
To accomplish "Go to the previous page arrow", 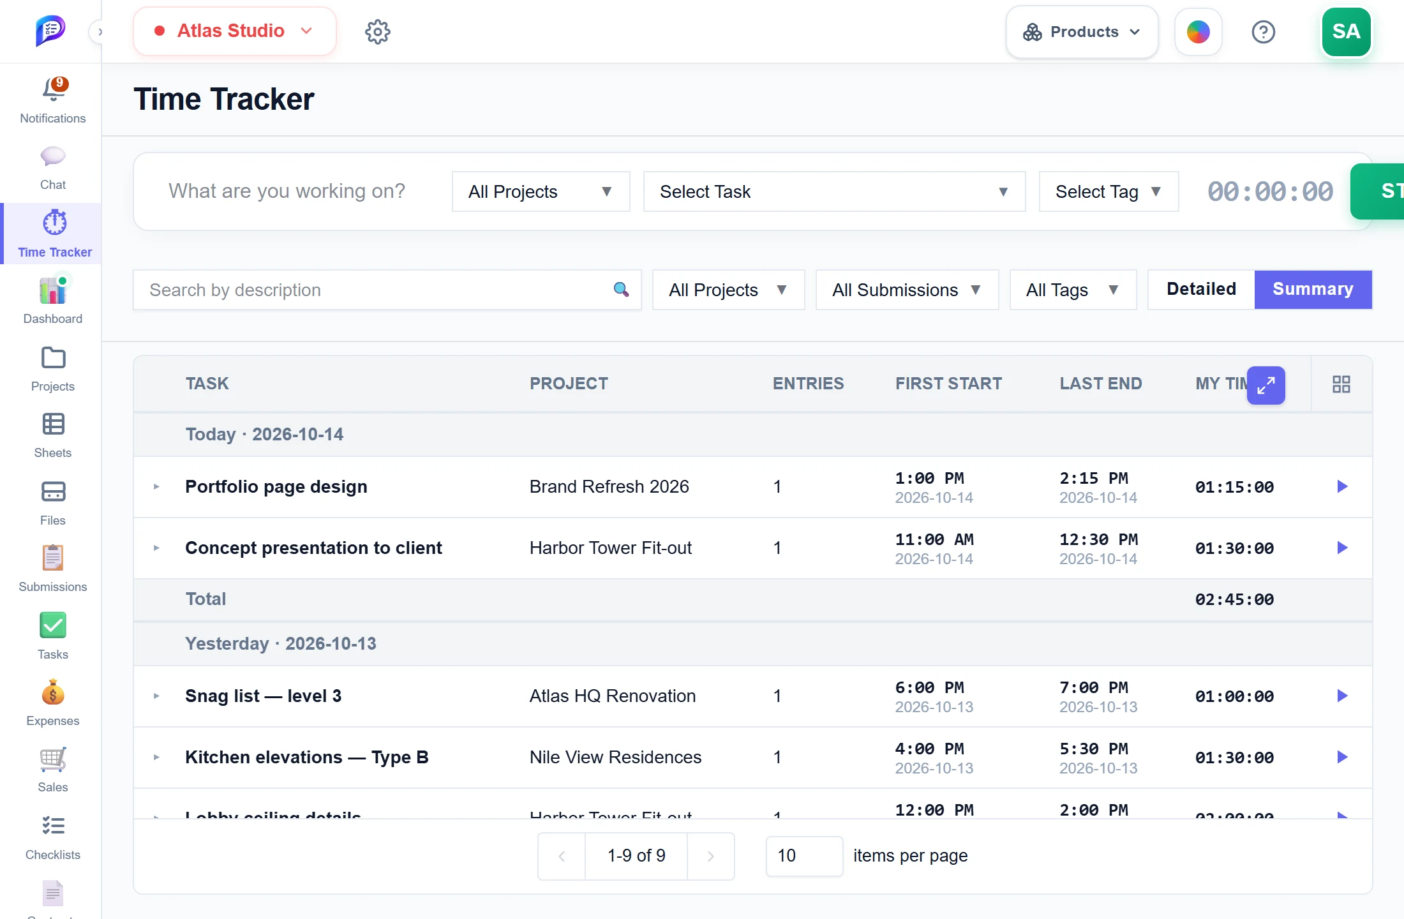I will [x=562, y=856].
